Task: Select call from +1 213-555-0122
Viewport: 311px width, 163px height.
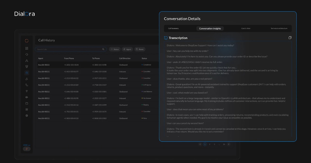Action: 71,78
